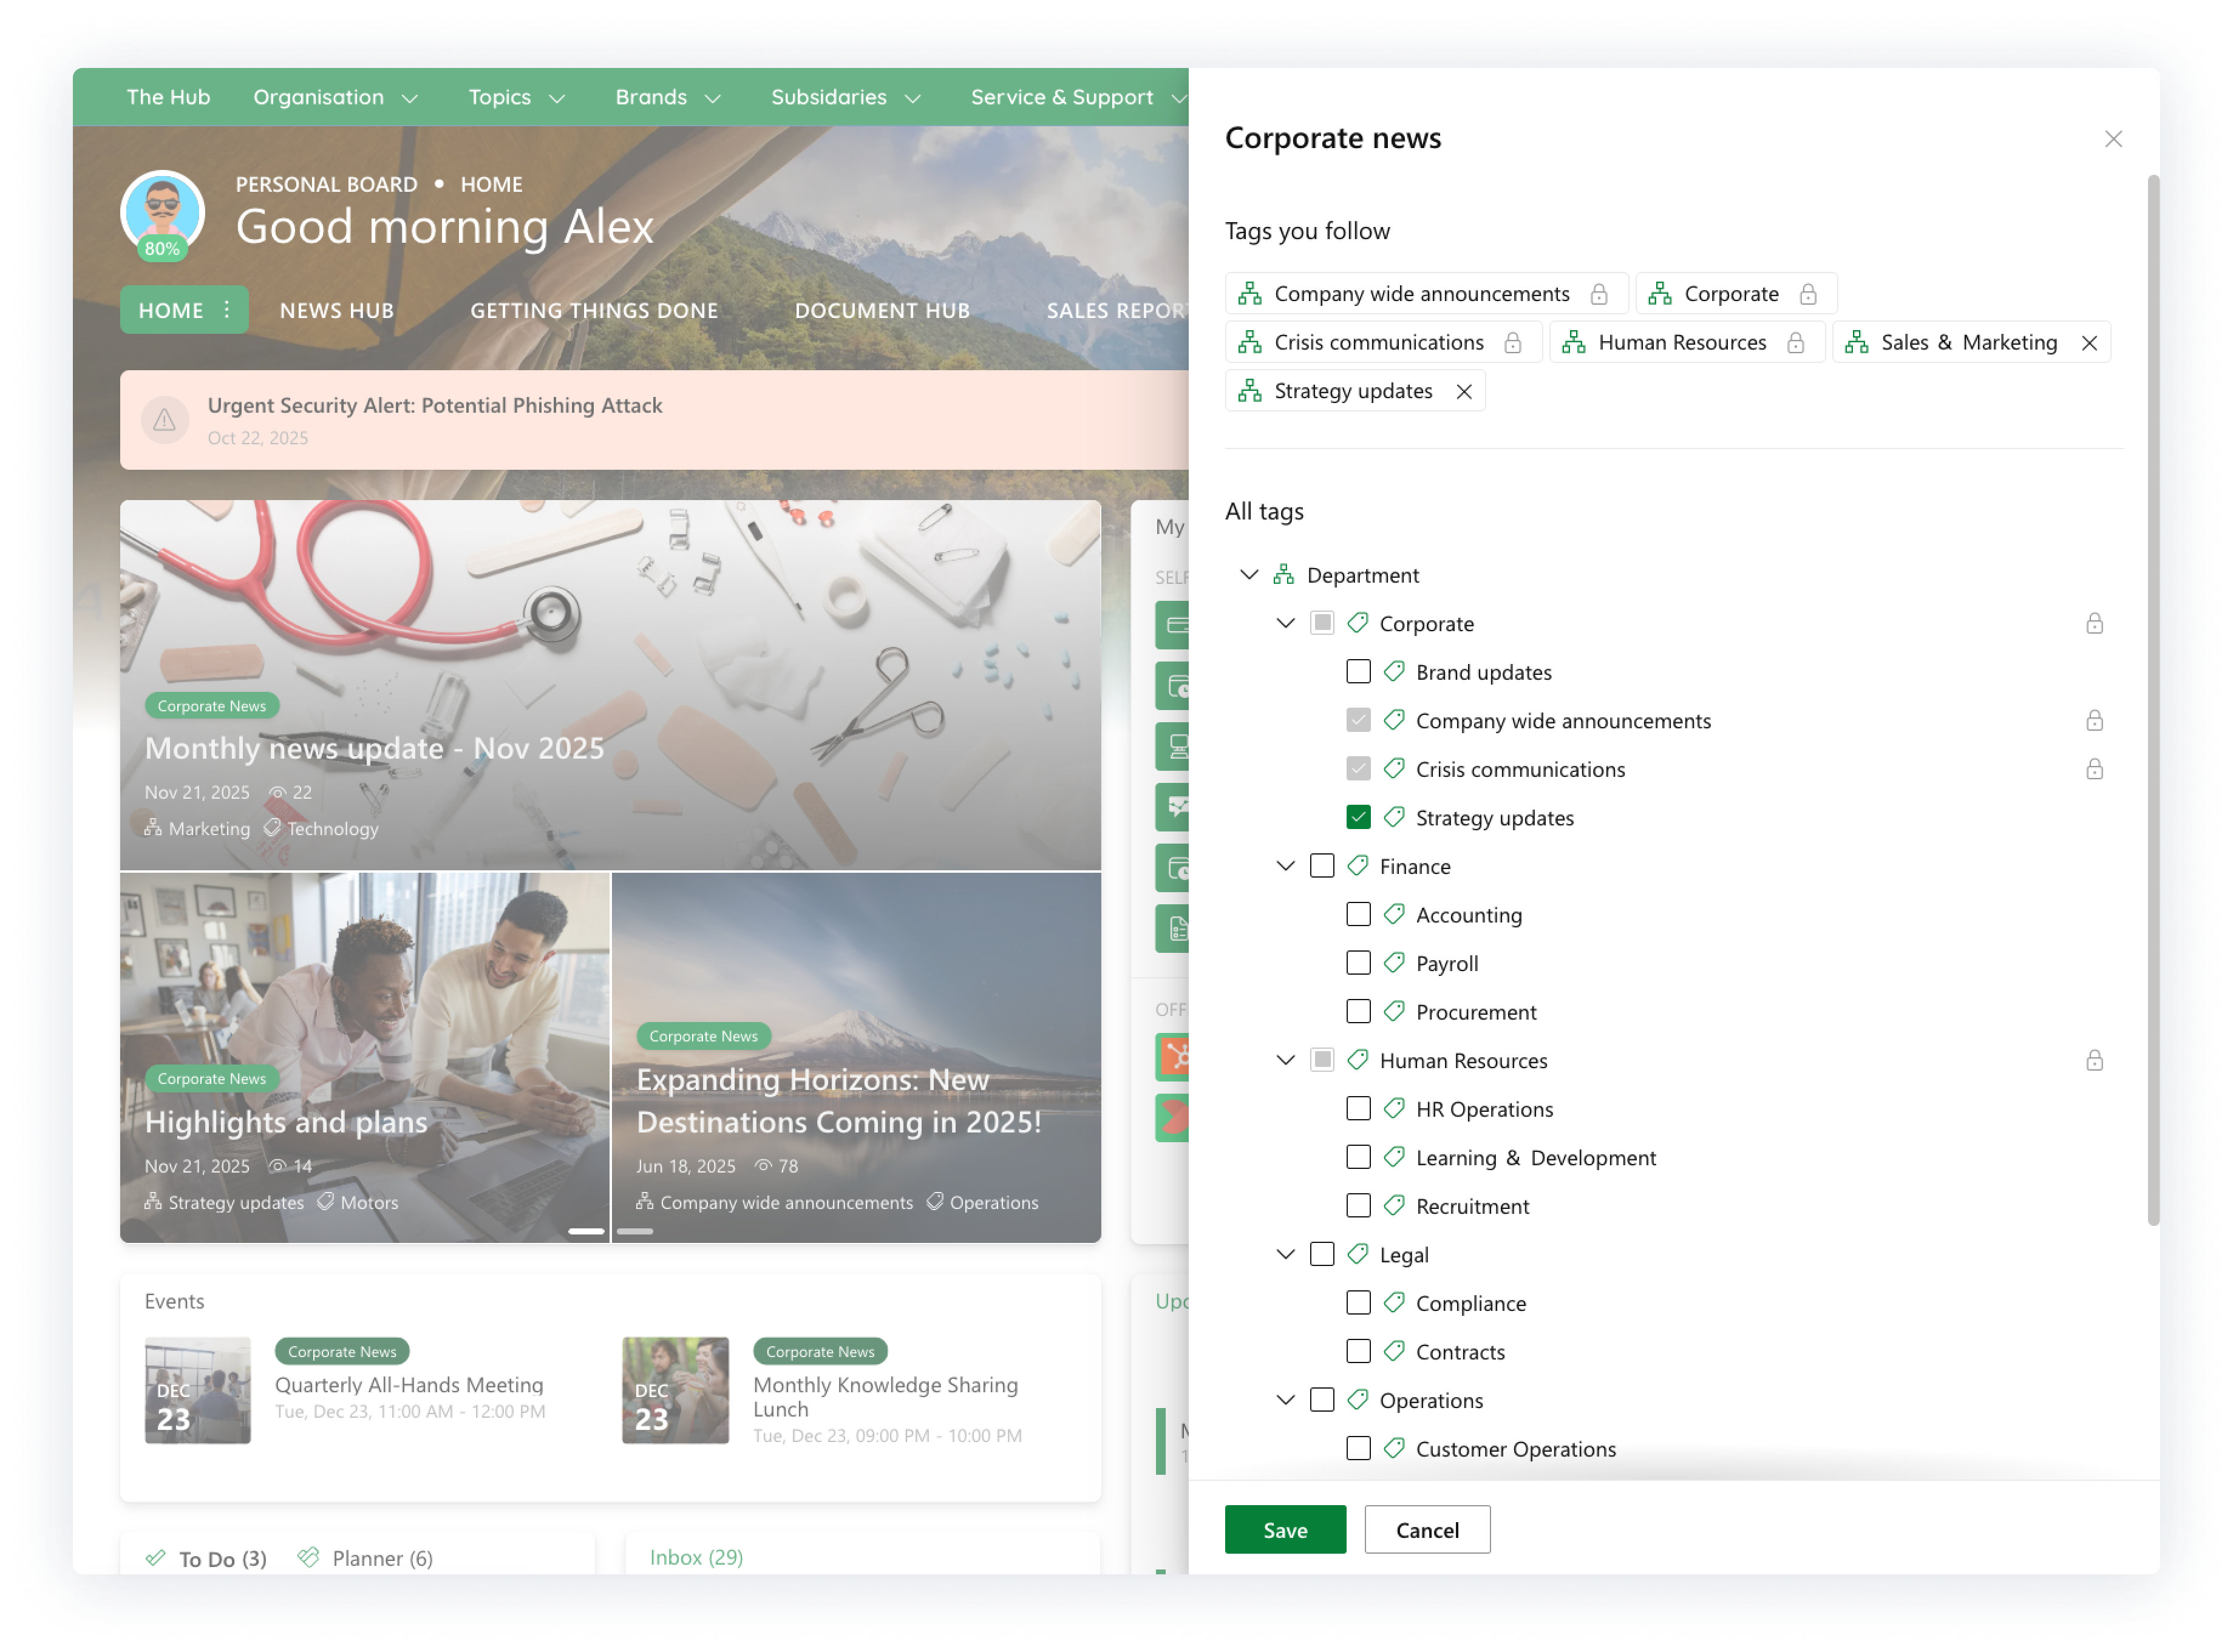Image resolution: width=2233 pixels, height=1652 pixels.
Task: Collapse the Department tree group
Action: [1249, 575]
